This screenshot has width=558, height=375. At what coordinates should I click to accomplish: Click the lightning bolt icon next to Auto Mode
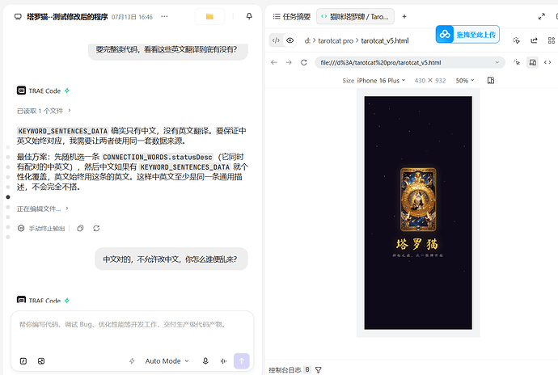(x=132, y=361)
